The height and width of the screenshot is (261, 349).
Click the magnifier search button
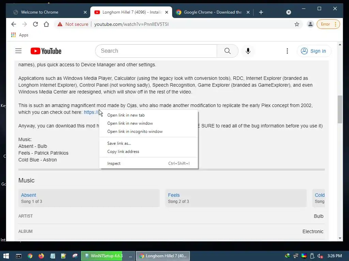click(227, 51)
